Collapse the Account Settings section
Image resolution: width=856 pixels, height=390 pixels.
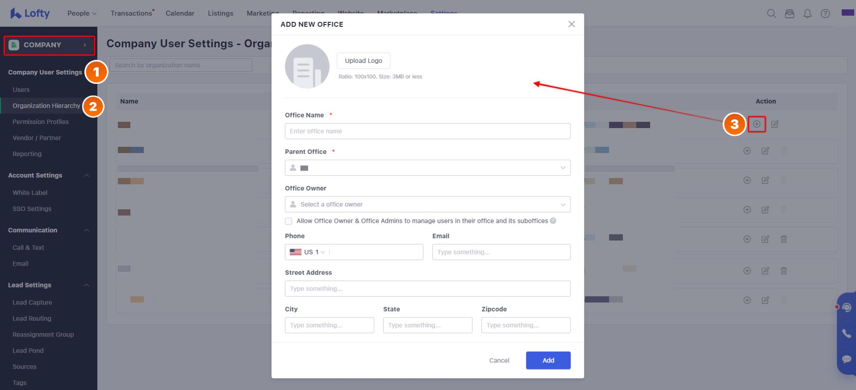click(x=87, y=175)
